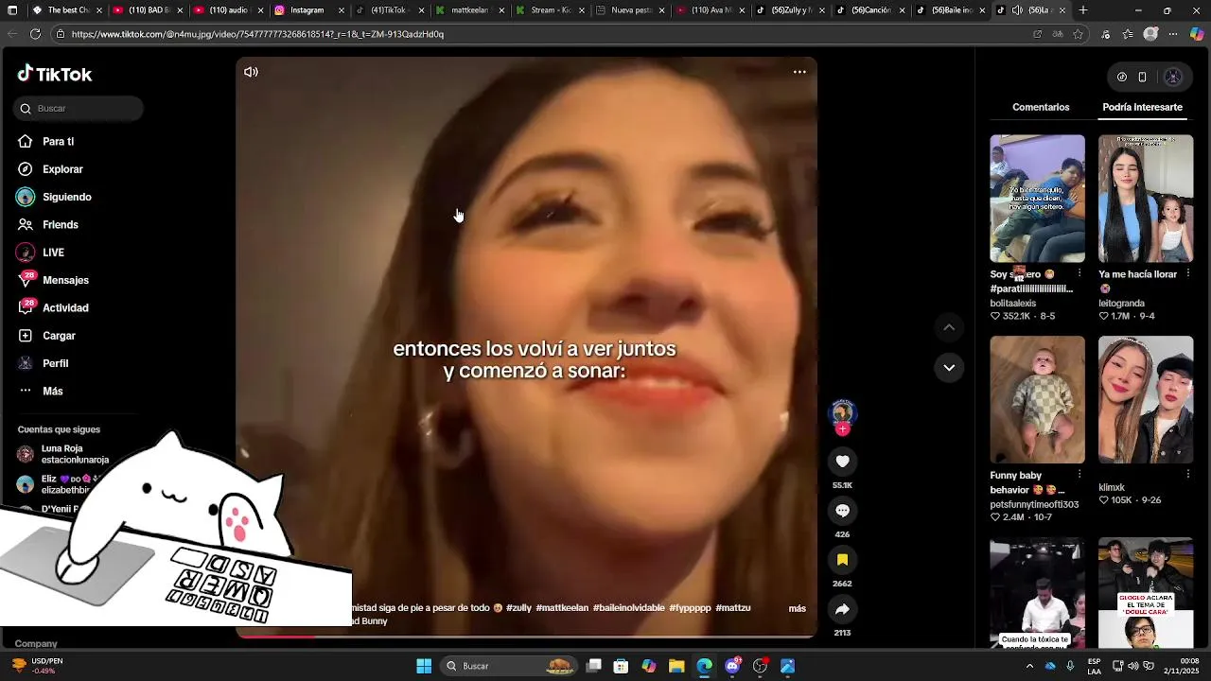Open comments via the speech bubble icon
Image resolution: width=1211 pixels, height=681 pixels.
(842, 511)
